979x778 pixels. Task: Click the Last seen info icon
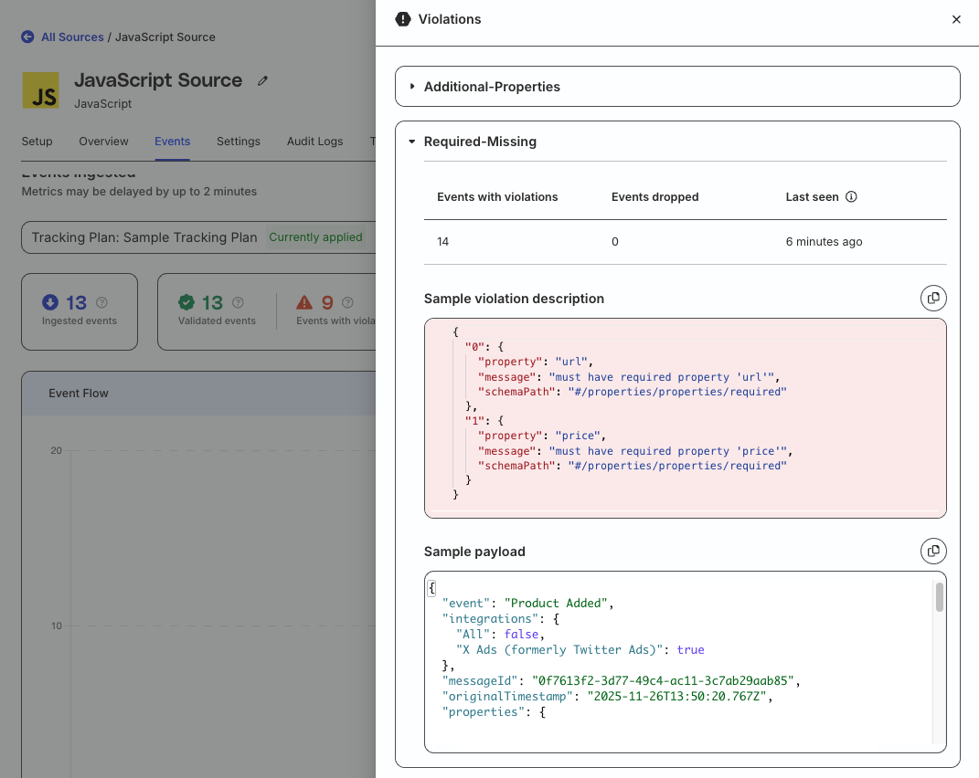tap(851, 197)
